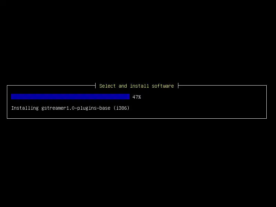
Task: Click the right bracket separator beside the title
Action: 178,86
